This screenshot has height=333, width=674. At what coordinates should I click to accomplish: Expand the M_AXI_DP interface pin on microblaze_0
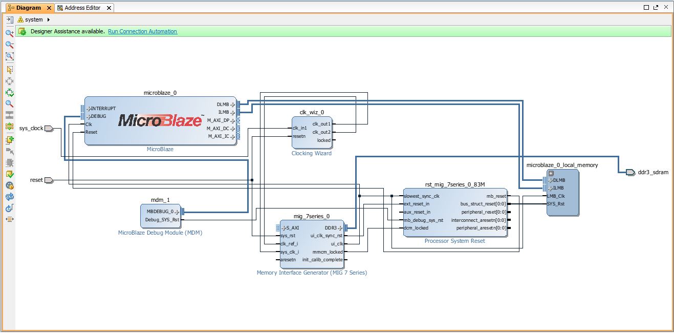pos(233,120)
